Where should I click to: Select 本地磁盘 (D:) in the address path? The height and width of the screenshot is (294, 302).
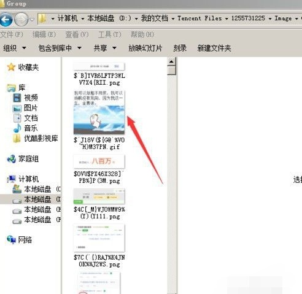[x=109, y=18]
